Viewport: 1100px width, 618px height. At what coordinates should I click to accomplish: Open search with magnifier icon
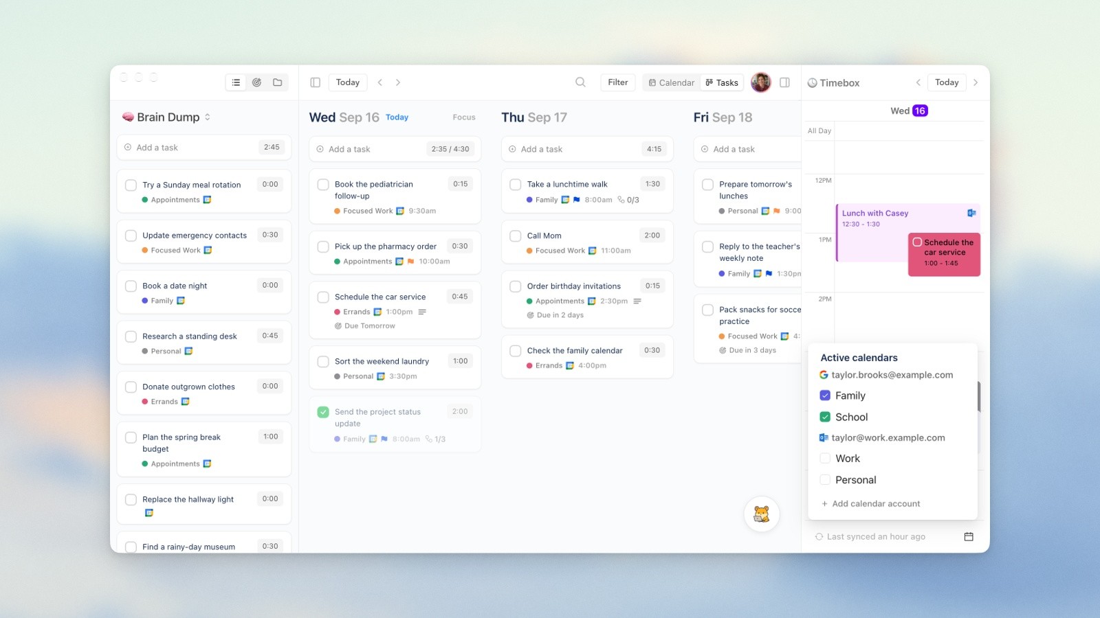coord(580,82)
